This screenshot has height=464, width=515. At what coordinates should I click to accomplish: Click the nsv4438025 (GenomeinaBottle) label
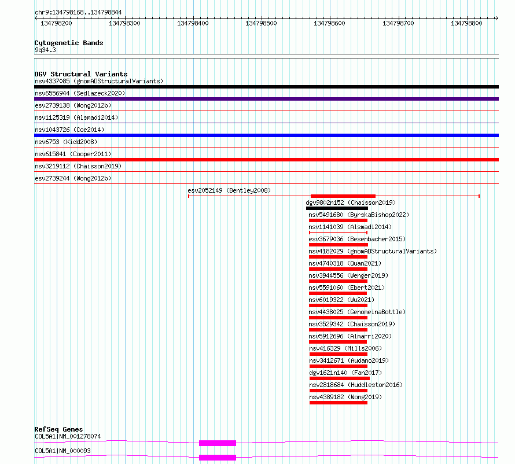pos(357,312)
